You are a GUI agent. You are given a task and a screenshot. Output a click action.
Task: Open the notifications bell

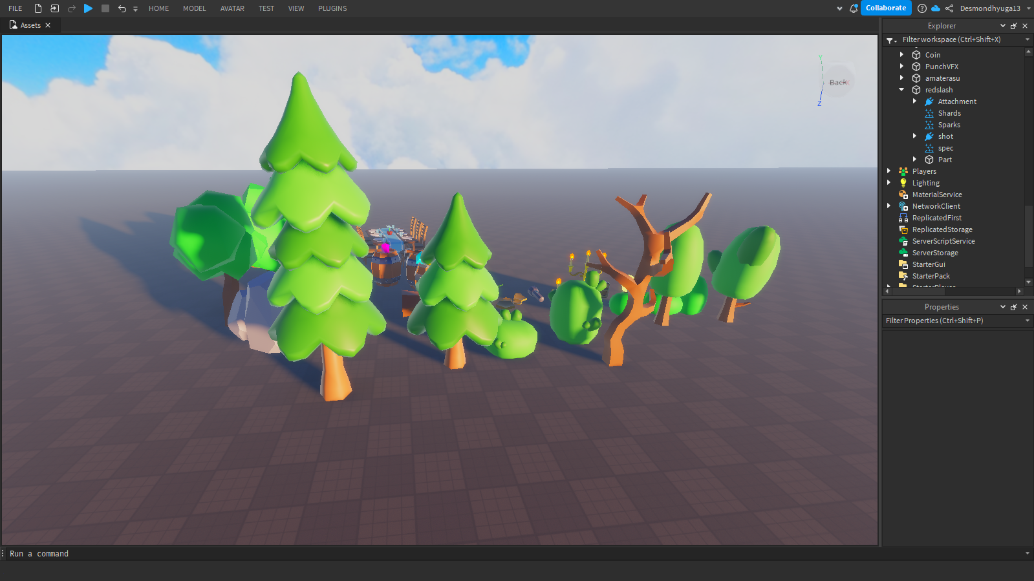854,8
